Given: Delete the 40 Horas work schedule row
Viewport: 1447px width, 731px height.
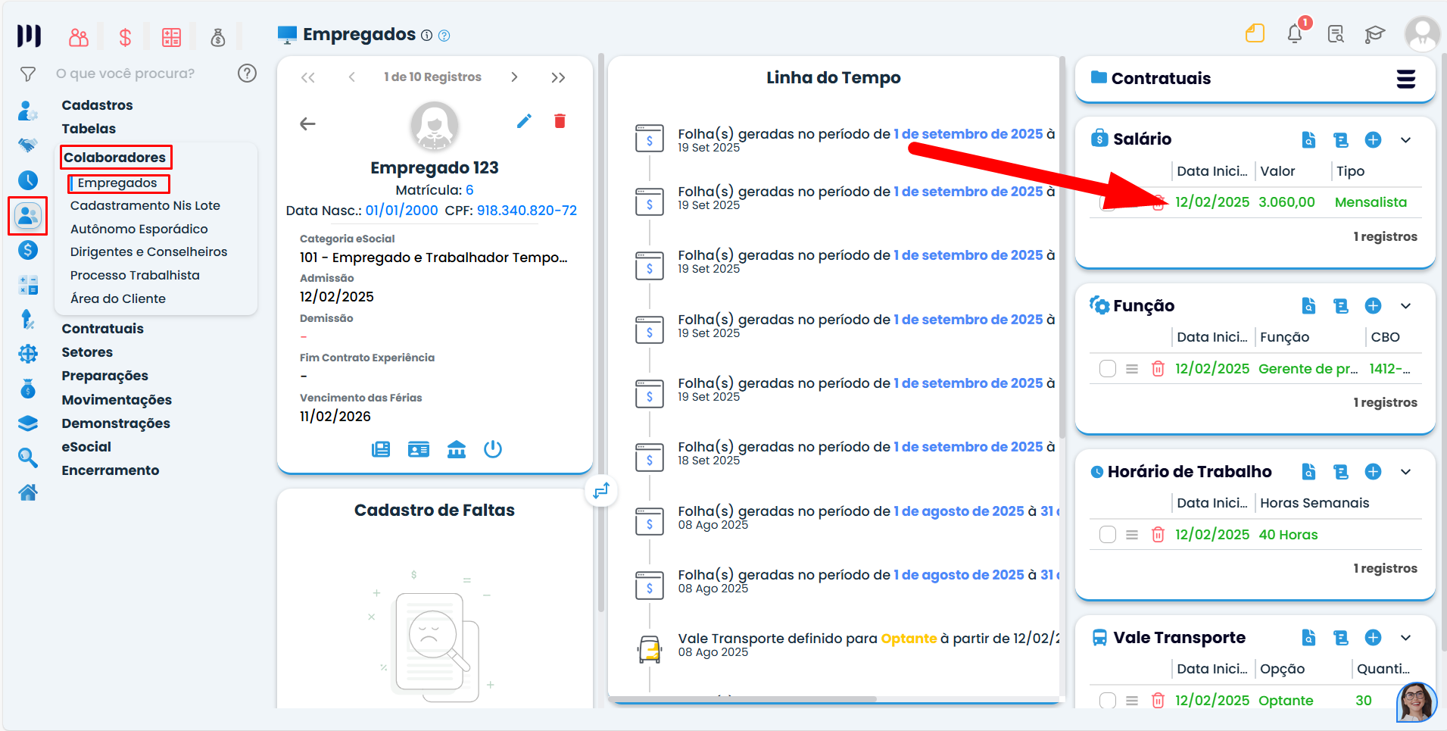Looking at the screenshot, I should 1158,535.
